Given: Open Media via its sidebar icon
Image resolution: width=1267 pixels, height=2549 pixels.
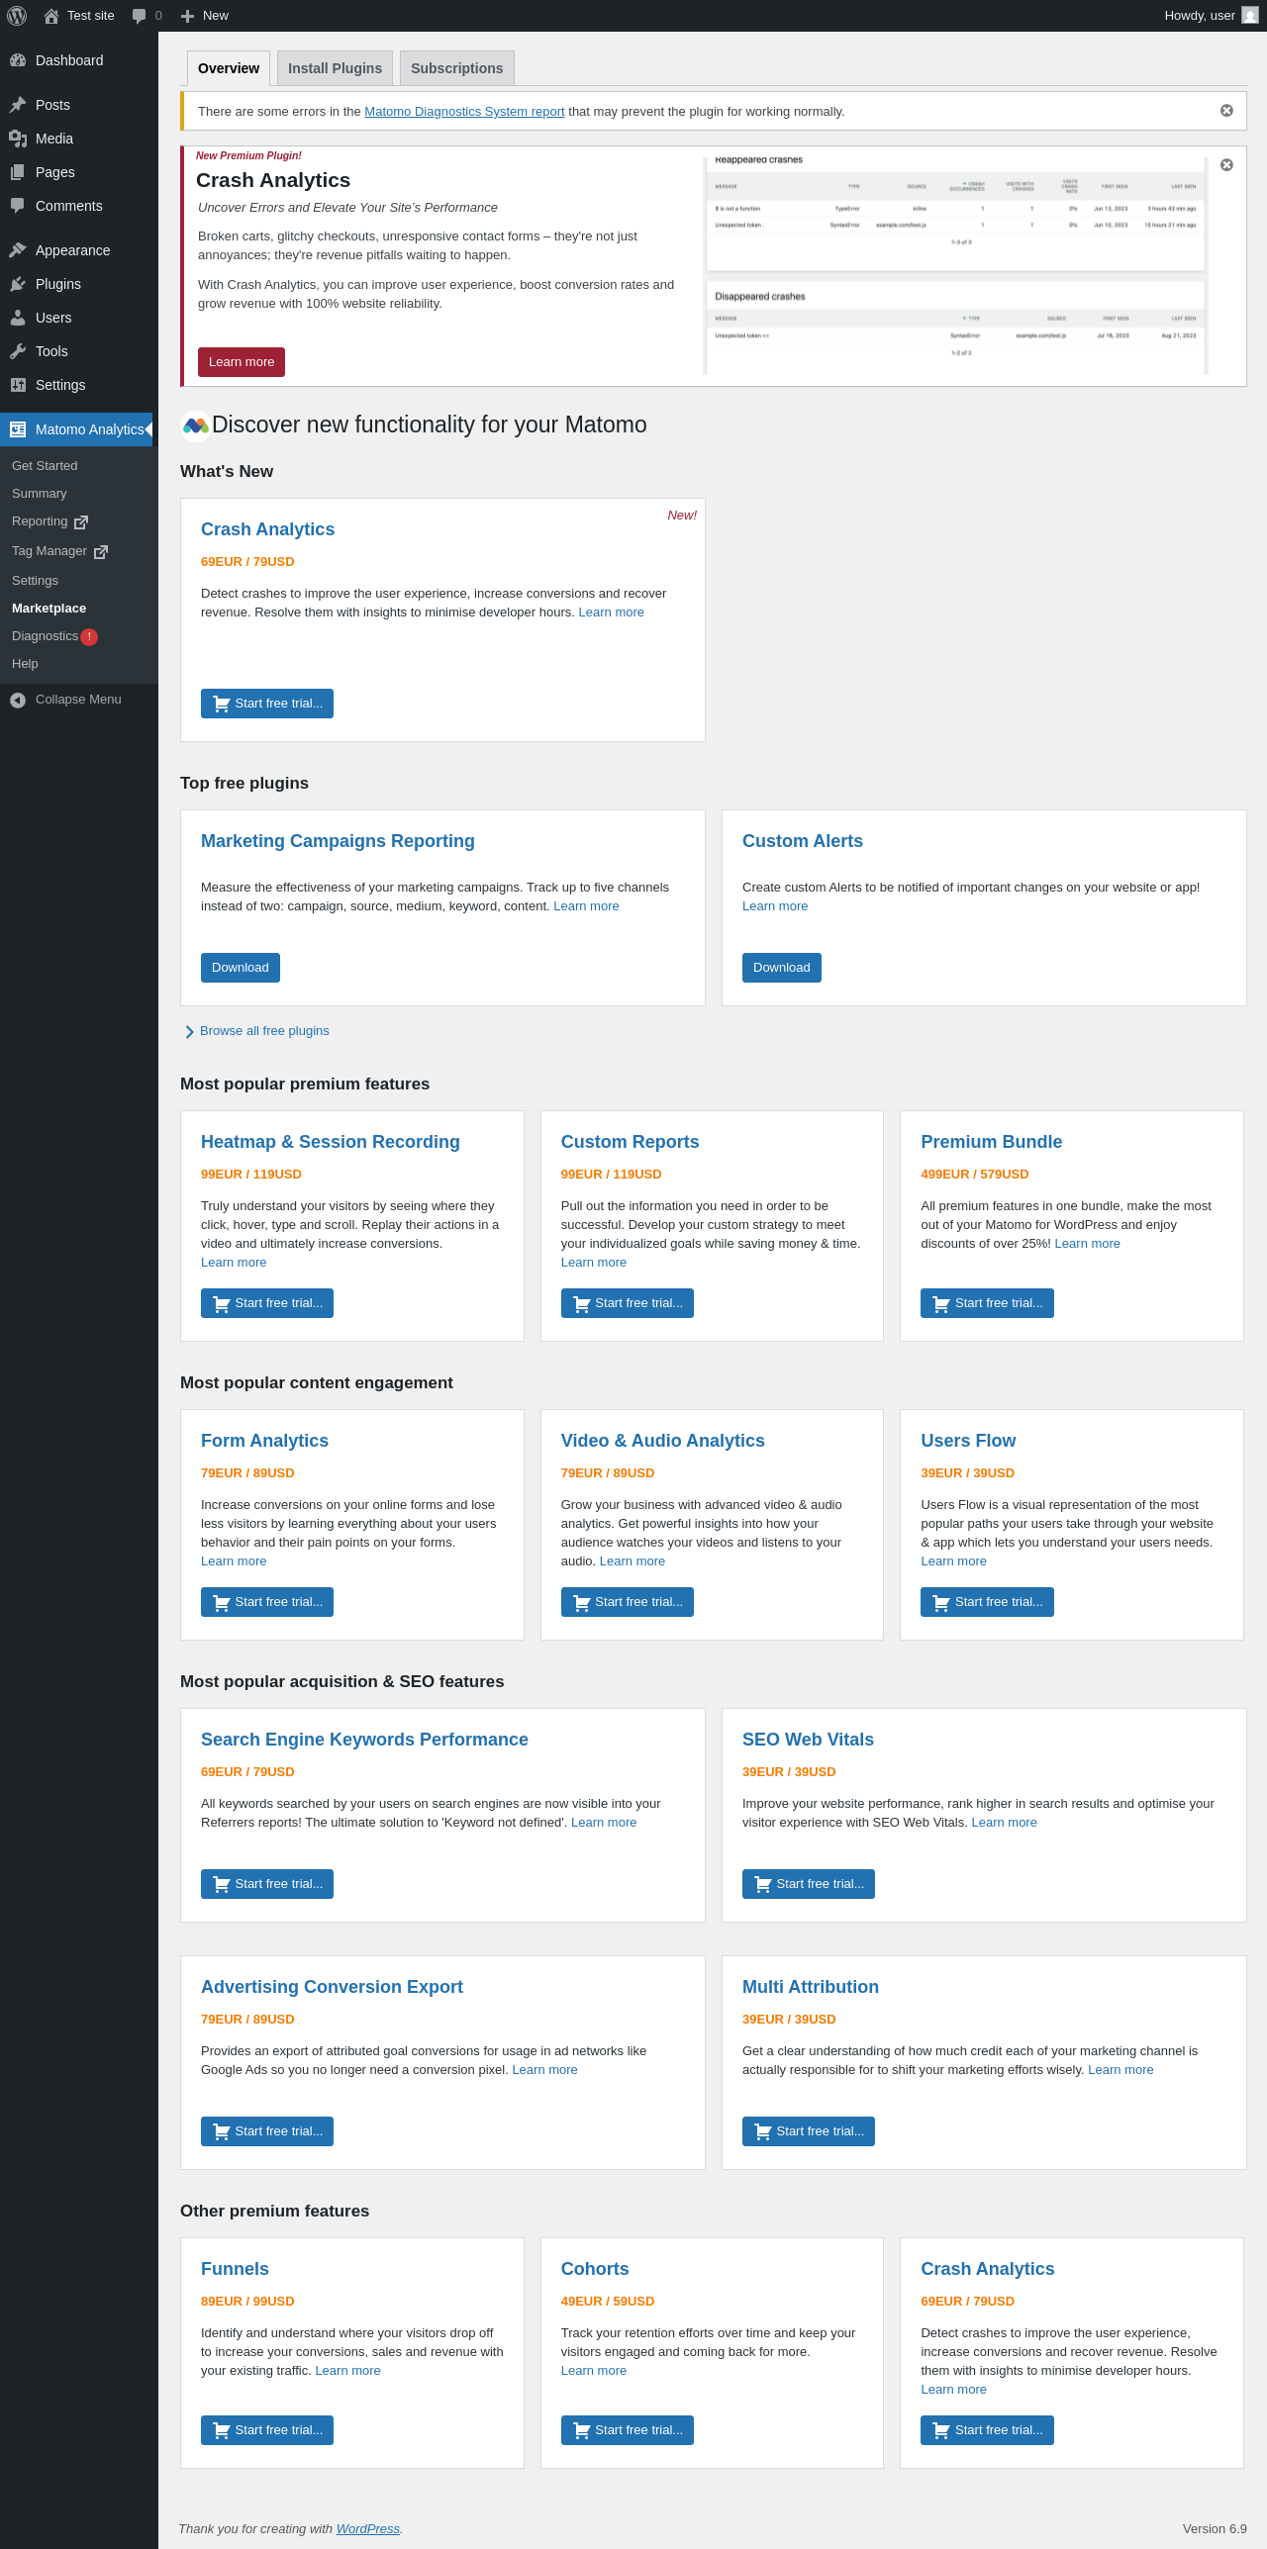Looking at the screenshot, I should [x=18, y=139].
